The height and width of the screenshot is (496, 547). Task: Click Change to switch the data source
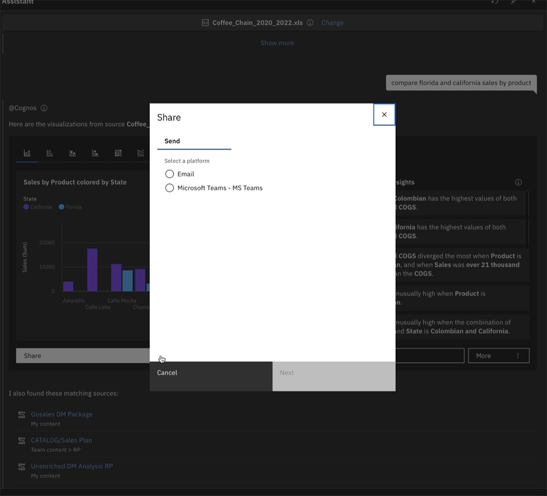332,22
